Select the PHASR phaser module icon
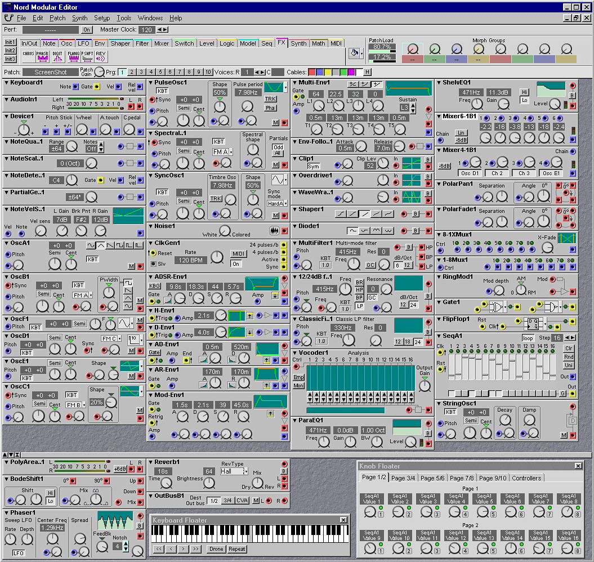 point(42,56)
